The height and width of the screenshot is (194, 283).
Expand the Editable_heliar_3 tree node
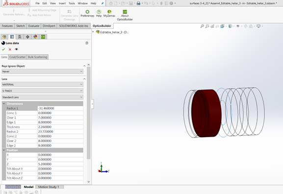click(x=93, y=32)
